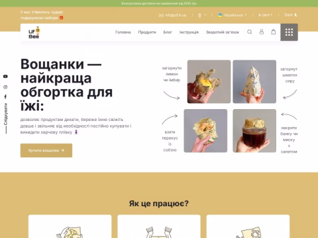Click the Слідкувати vertical label
Image resolution: width=318 pixels, height=238 pixels.
pyautogui.click(x=5, y=114)
